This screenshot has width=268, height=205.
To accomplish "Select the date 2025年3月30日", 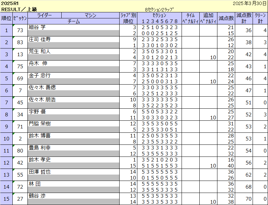I will pyautogui.click(x=249, y=3).
